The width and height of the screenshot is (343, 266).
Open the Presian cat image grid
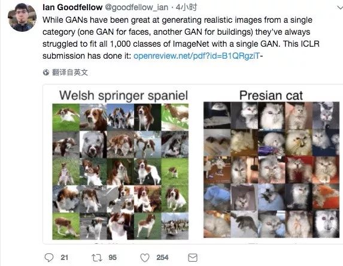click(x=271, y=170)
